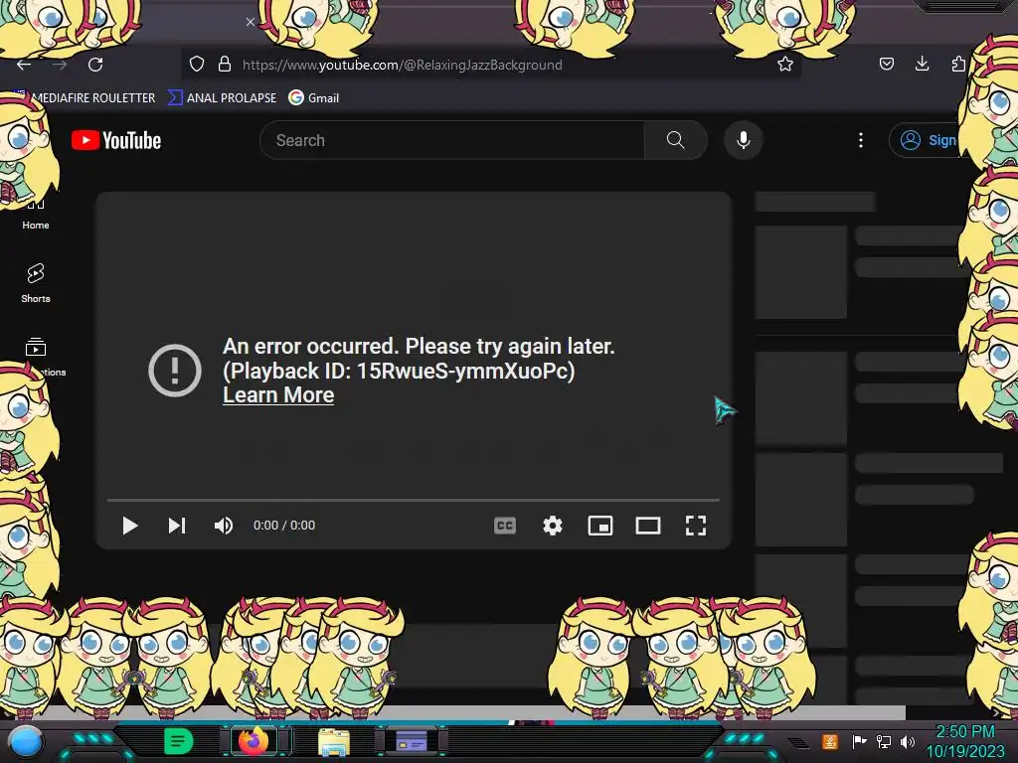Open the Firefox downloads panel
1018x763 pixels.
coord(922,64)
